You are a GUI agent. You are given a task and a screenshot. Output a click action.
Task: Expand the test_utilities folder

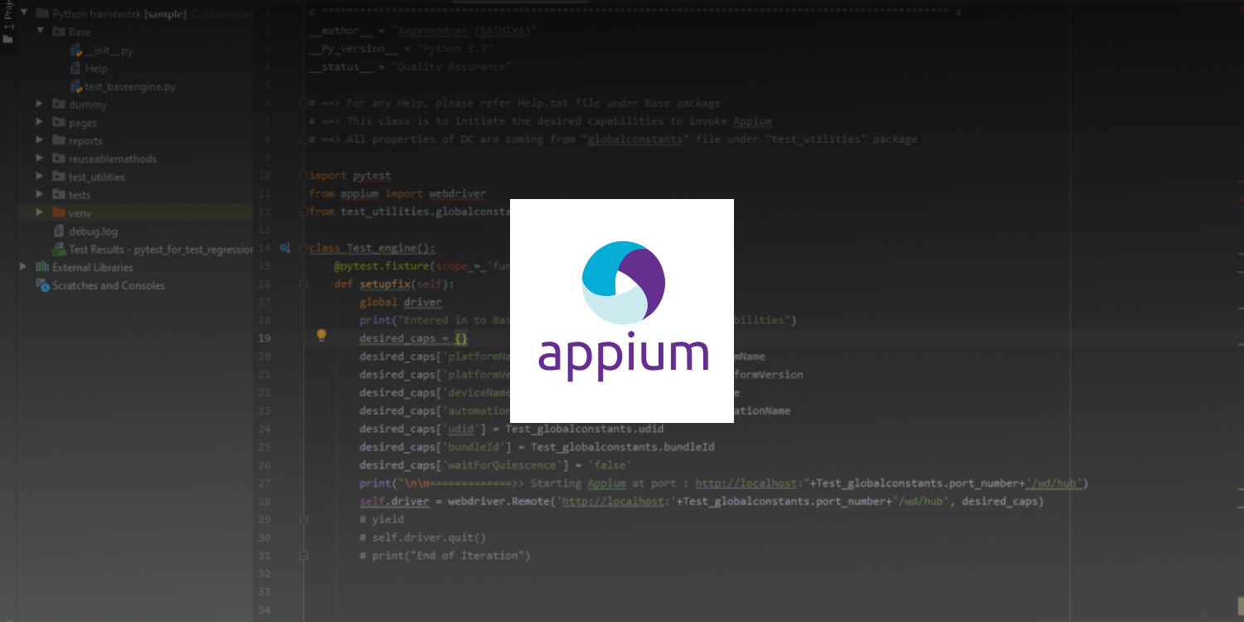pyautogui.click(x=40, y=177)
